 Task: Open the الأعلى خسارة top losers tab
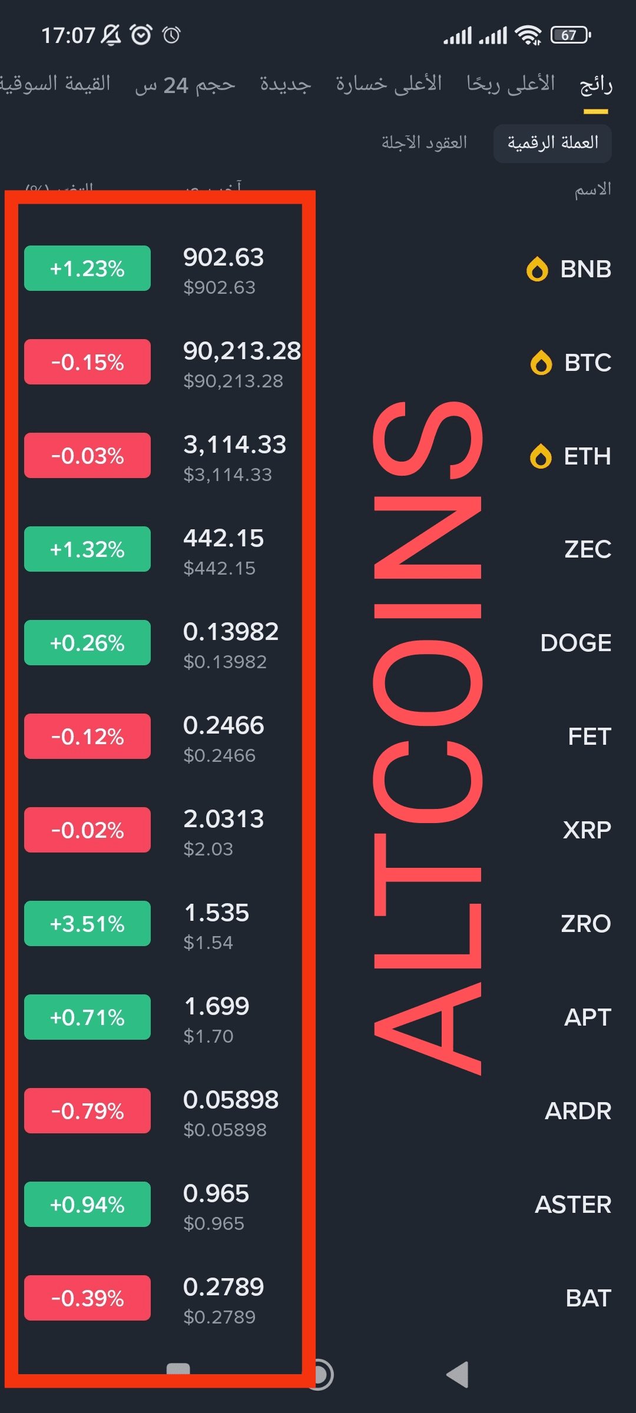(x=389, y=84)
